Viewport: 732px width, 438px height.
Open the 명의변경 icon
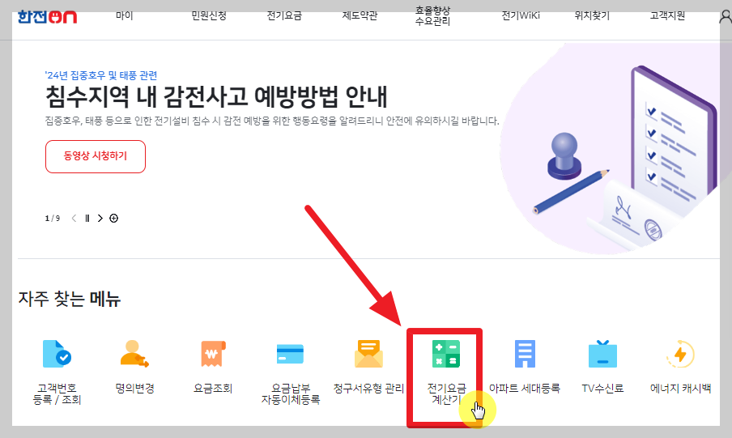coord(134,354)
